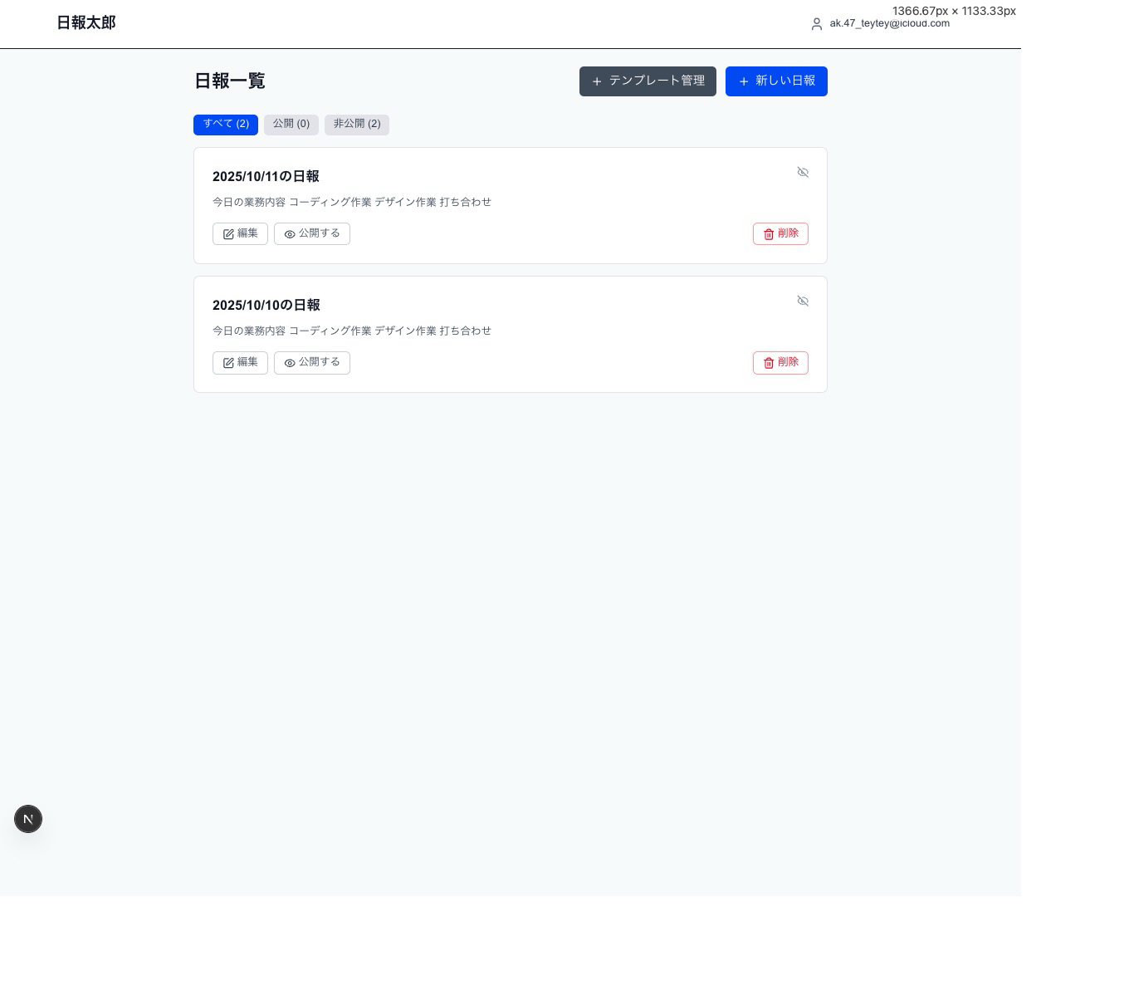Image resolution: width=1134 pixels, height=995 pixels.
Task: Click the user account icon in header
Action: coord(817,24)
